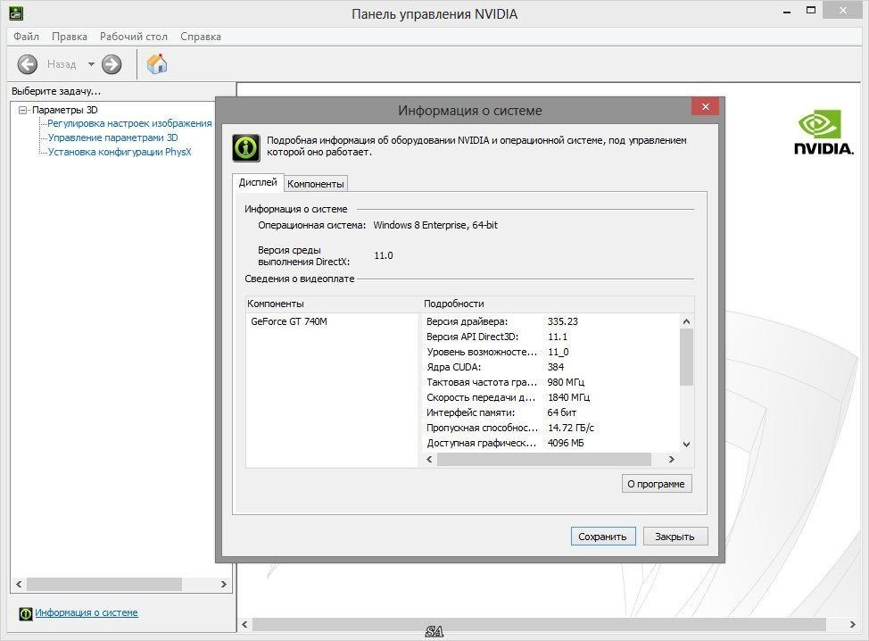Switch to the Дисплей tab
The image size is (869, 641).
[258, 182]
